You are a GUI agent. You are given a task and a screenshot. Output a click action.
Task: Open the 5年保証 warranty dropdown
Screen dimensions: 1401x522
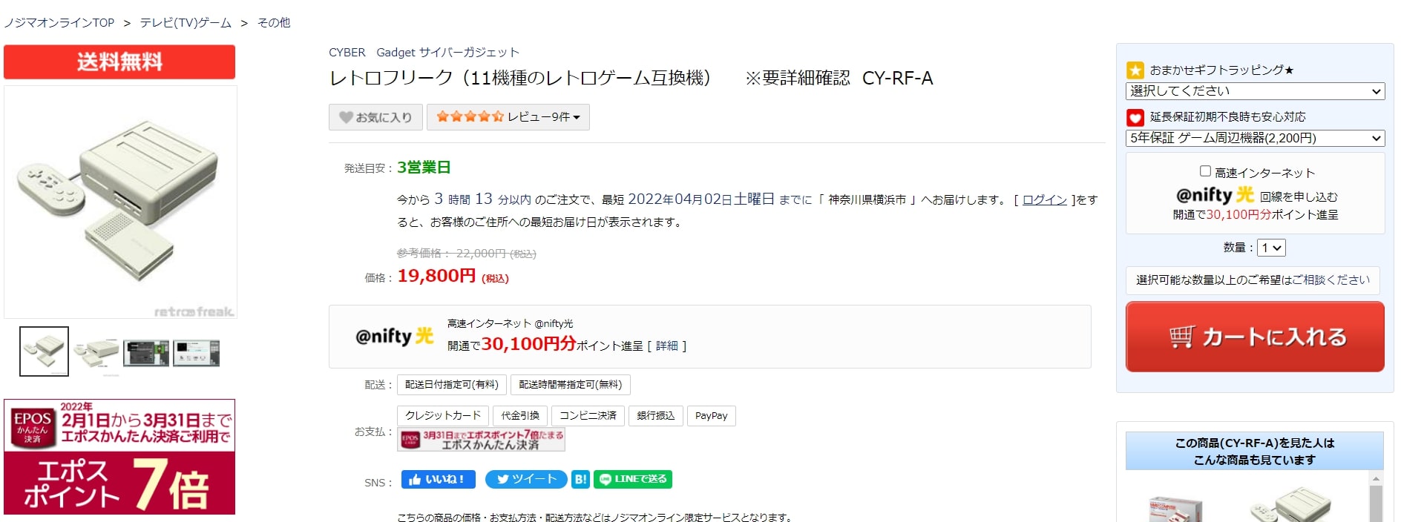(x=1256, y=138)
